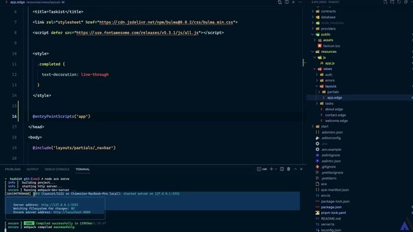Split the terminal pane

(x=282, y=169)
